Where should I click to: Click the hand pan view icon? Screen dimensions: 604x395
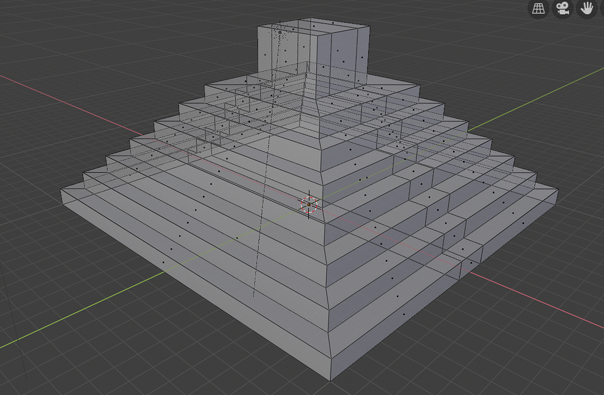(x=586, y=8)
